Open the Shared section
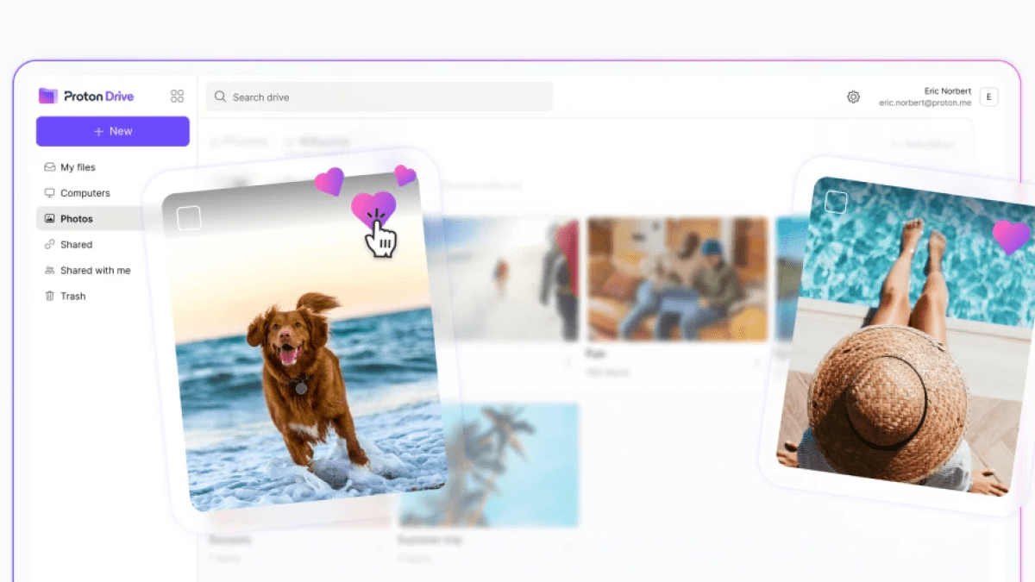Viewport: 1035px width, 582px height. coord(76,245)
